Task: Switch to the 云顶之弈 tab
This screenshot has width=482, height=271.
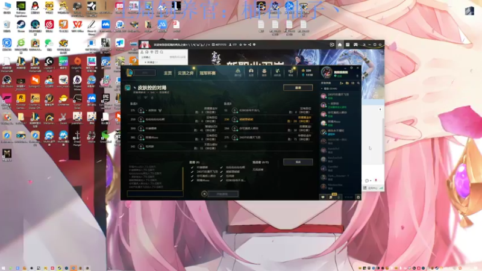Action: click(x=186, y=73)
